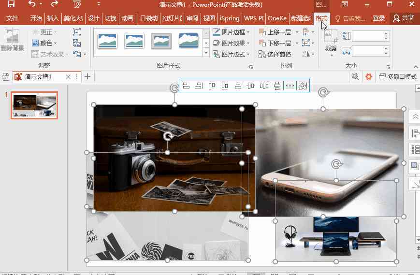Image resolution: width=420 pixels, height=275 pixels.
Task: Click 下移一层 send backward button
Action: coord(275,43)
